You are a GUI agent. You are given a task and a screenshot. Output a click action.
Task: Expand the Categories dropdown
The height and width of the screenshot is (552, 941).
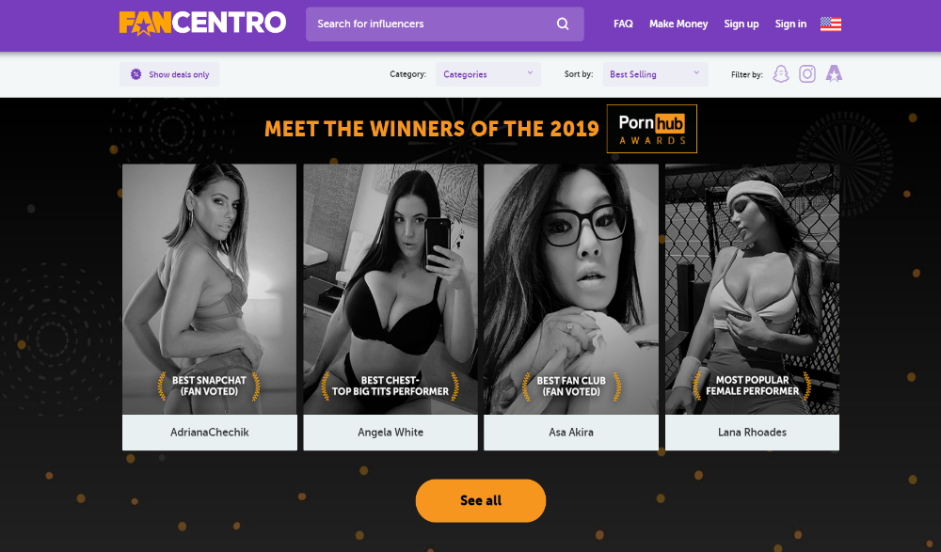click(488, 74)
